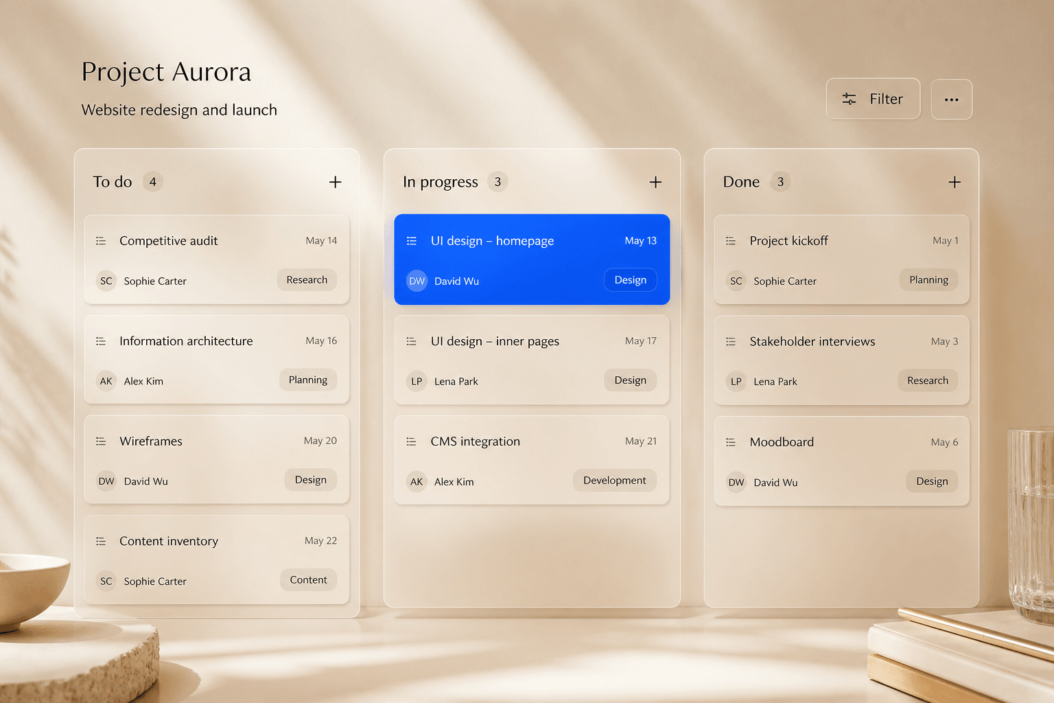
Task: Click the May 21 due date
Action: point(641,441)
